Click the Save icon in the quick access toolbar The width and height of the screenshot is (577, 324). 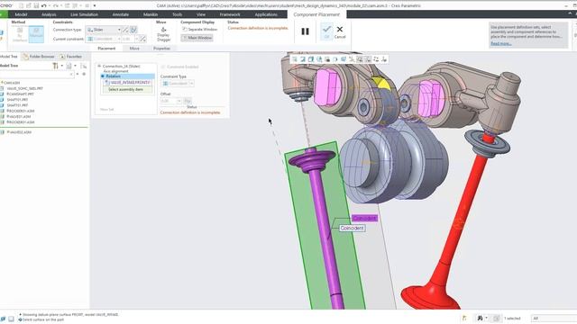[36, 6]
